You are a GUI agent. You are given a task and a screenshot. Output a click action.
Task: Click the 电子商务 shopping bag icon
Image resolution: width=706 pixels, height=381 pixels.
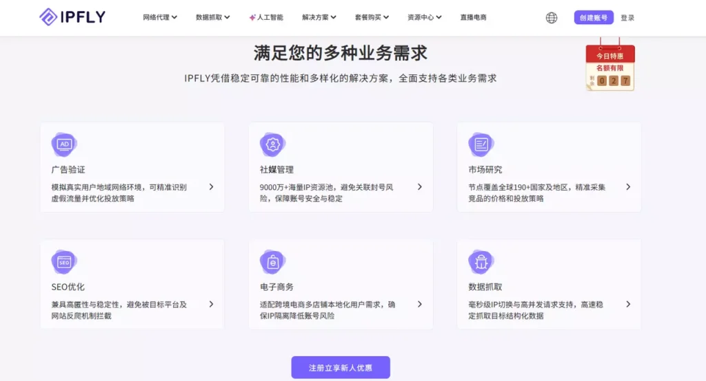[x=272, y=261]
